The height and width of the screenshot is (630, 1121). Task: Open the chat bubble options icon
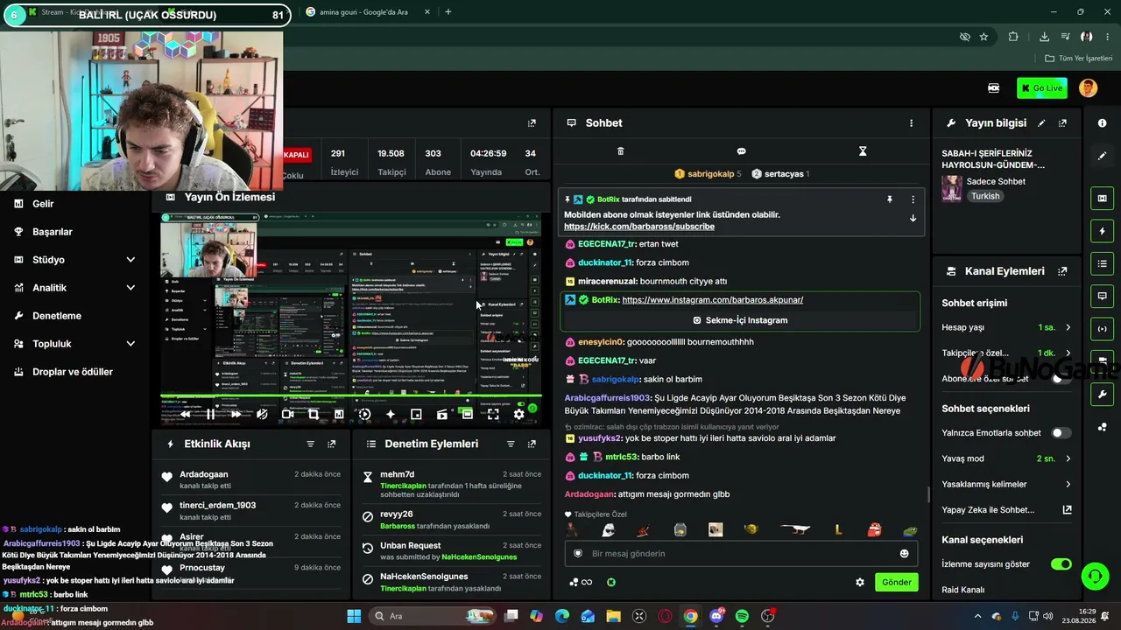741,151
